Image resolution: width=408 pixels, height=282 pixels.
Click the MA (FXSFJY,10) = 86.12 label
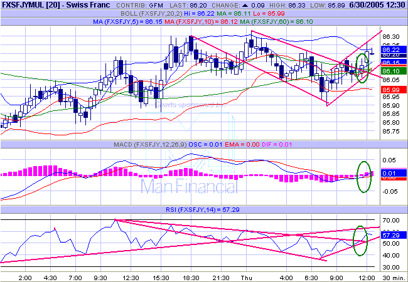201,22
